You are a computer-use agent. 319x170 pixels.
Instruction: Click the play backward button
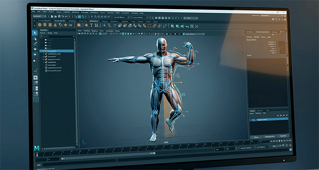coord(279,141)
